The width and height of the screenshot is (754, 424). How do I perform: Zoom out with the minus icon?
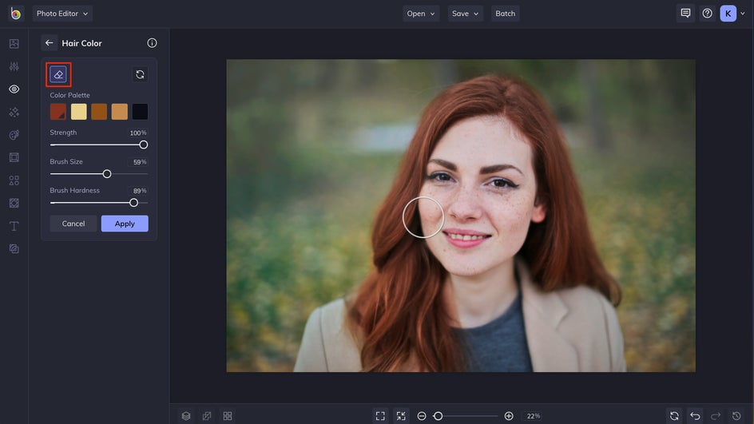422,416
